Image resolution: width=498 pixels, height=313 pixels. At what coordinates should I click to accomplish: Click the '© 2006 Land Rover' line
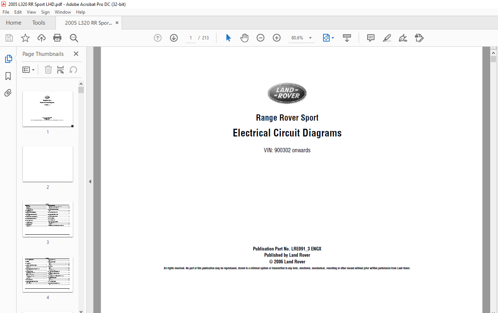(x=287, y=262)
